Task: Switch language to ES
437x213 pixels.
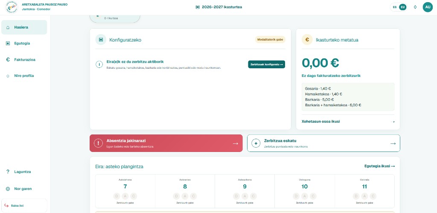Action: coord(395,7)
